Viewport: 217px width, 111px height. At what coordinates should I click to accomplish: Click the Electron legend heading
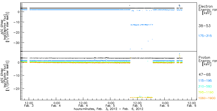click(206, 6)
